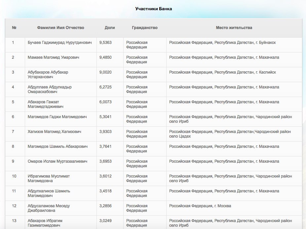Select name 'Абубакаров Абубакар Устарханович'

point(48,75)
